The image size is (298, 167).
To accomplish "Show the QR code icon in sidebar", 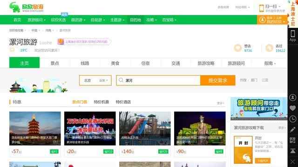I will 293,140.
